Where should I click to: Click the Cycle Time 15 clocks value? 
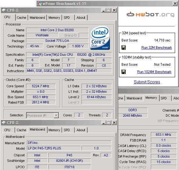click(164, 162)
